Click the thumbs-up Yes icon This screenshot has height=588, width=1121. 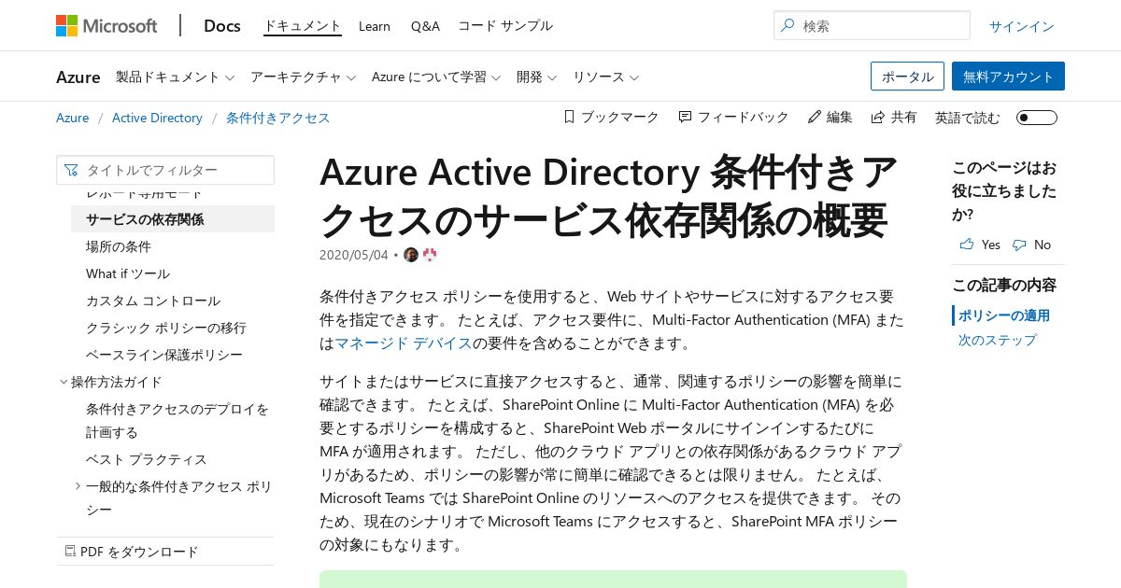[x=967, y=245]
